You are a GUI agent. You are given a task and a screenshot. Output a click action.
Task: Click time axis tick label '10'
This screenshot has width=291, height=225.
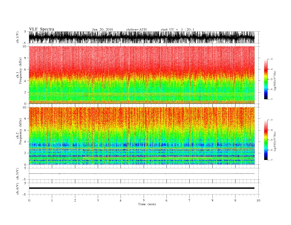tap(258, 200)
